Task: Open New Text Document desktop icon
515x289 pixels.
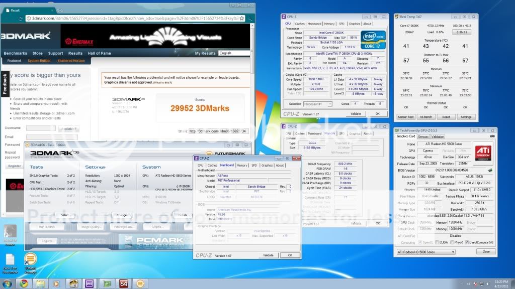Action: point(10,261)
